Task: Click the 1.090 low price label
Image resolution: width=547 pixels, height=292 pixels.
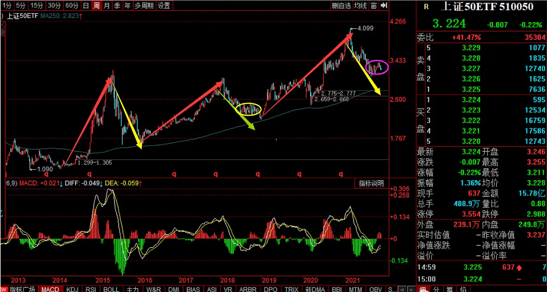Action: [44, 169]
